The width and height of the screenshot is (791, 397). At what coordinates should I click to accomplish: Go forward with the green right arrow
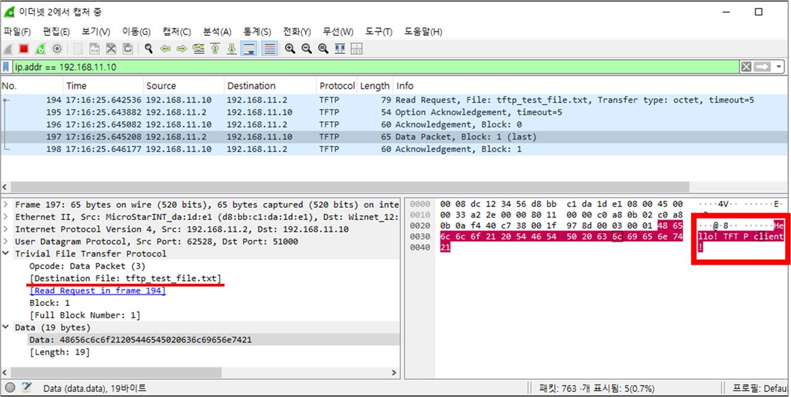point(182,49)
